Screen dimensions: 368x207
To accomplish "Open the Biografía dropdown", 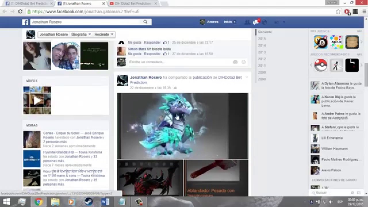I will (x=81, y=34).
